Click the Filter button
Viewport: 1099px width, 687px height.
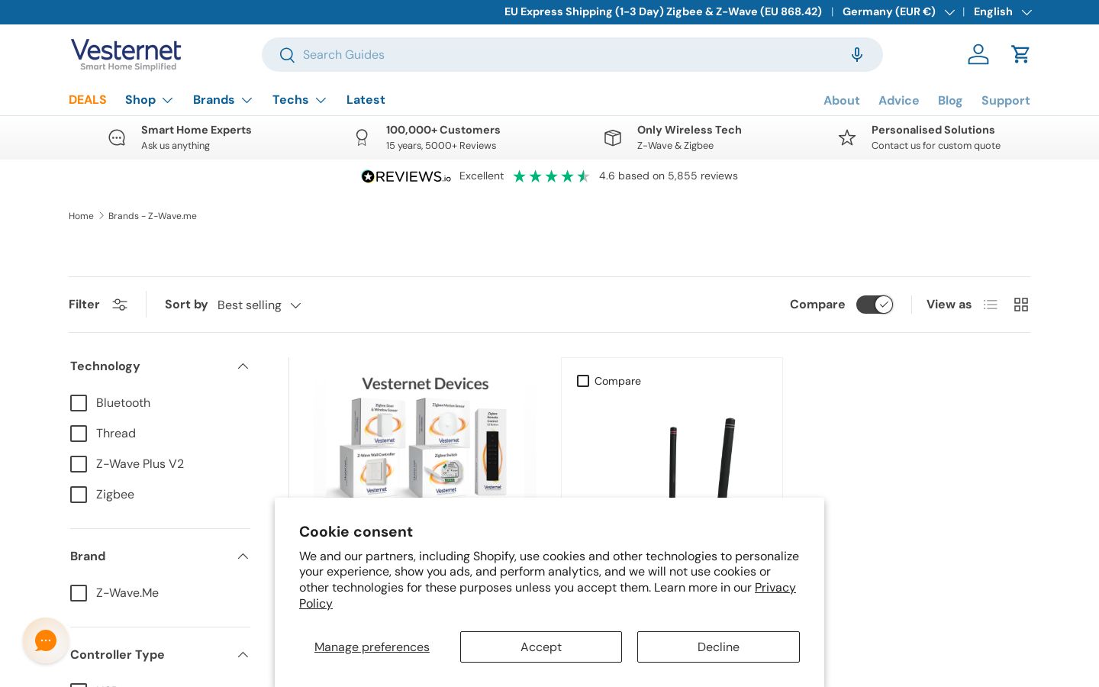pos(98,305)
